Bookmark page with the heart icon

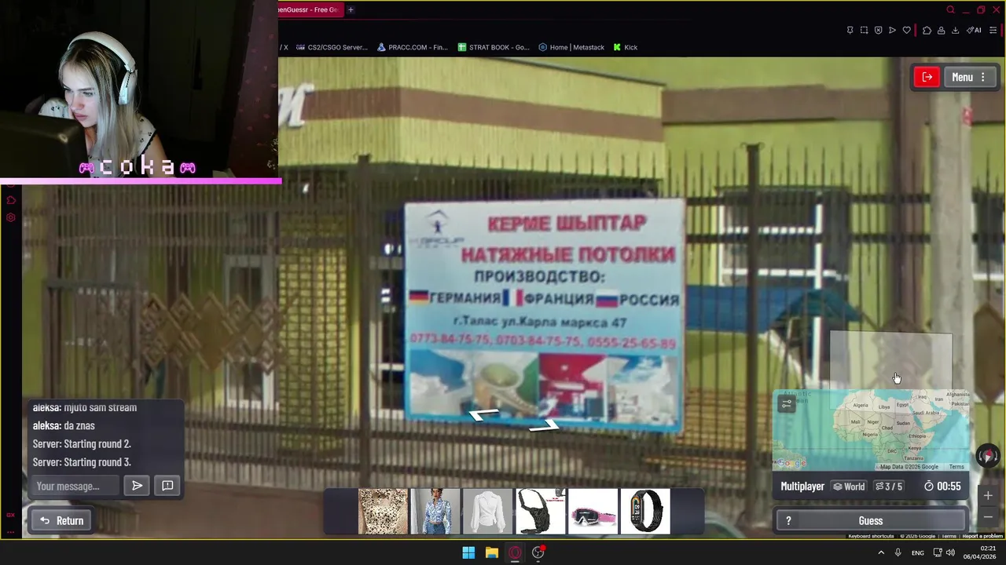coord(906,30)
